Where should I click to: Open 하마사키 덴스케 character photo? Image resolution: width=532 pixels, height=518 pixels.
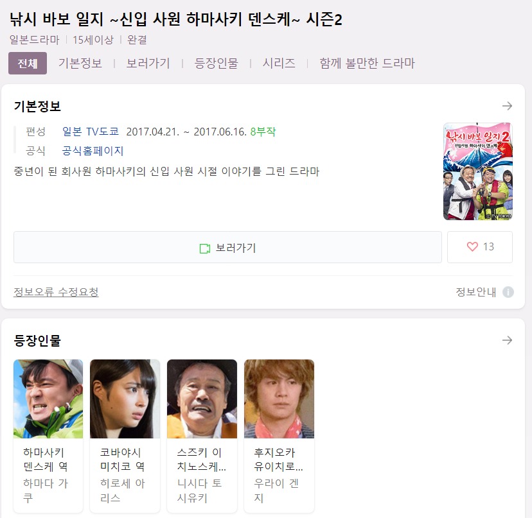coord(48,399)
